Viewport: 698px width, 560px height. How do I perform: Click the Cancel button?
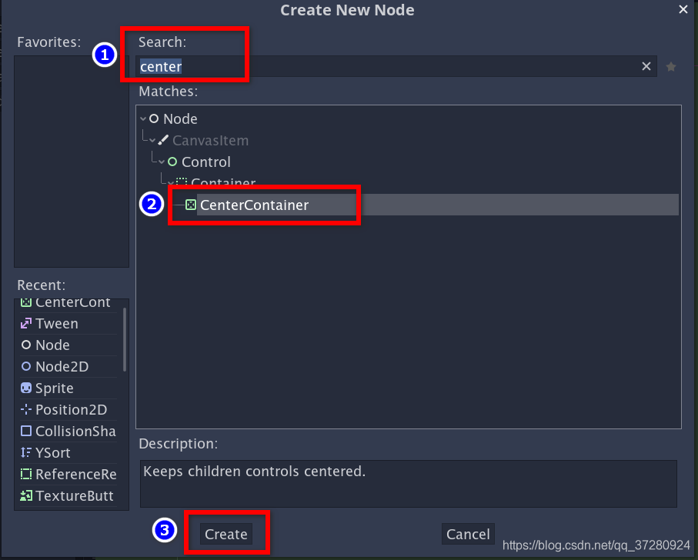(x=468, y=533)
